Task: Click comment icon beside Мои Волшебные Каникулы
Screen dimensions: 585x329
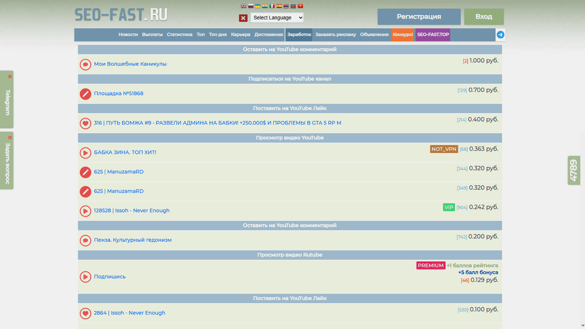Action: [85, 64]
